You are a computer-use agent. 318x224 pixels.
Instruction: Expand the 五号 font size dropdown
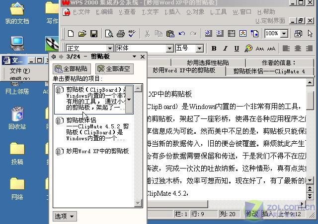[x=200, y=49]
